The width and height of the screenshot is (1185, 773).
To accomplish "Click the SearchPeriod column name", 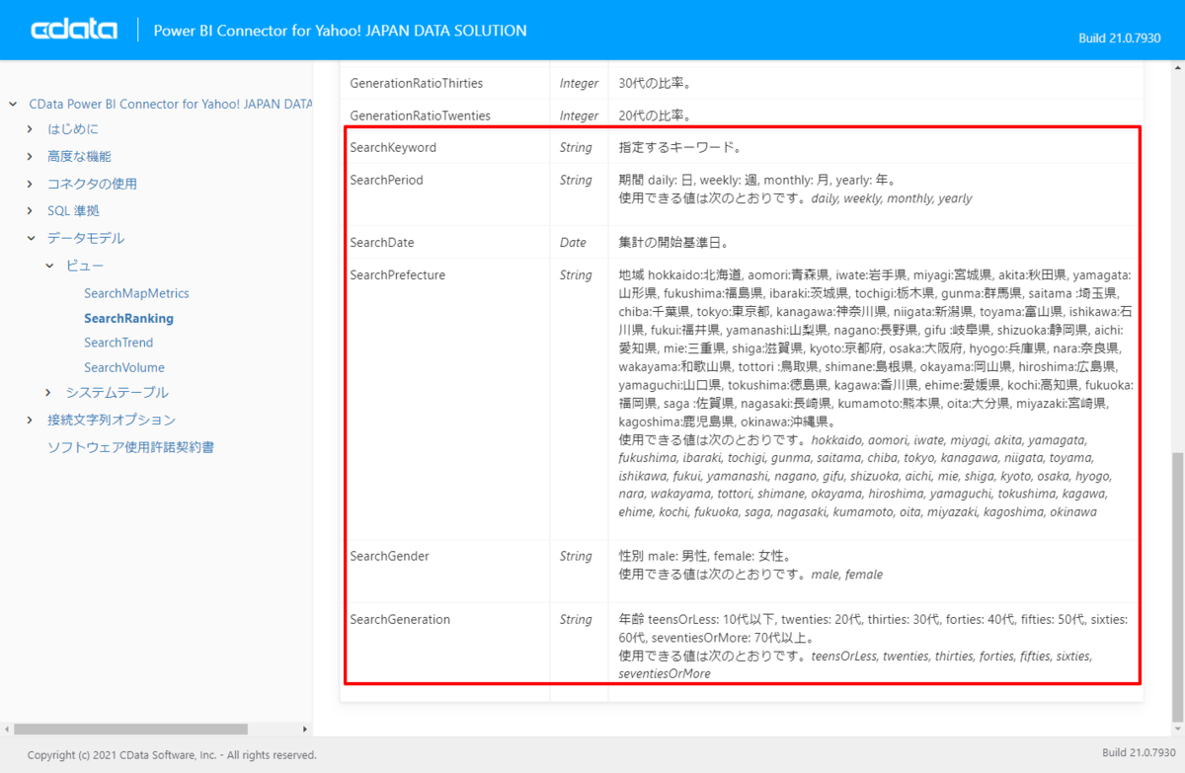I will 386,180.
